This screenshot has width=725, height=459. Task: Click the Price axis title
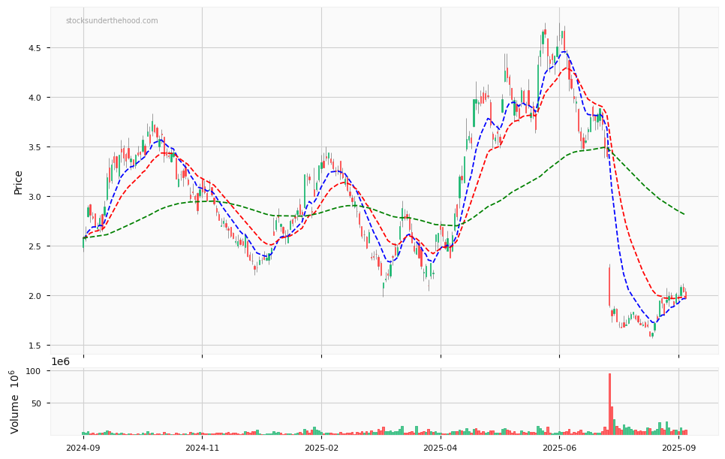click(x=18, y=183)
